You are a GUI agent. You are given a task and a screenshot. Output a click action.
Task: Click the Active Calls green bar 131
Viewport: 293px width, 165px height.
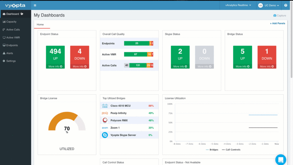[x=138, y=65]
